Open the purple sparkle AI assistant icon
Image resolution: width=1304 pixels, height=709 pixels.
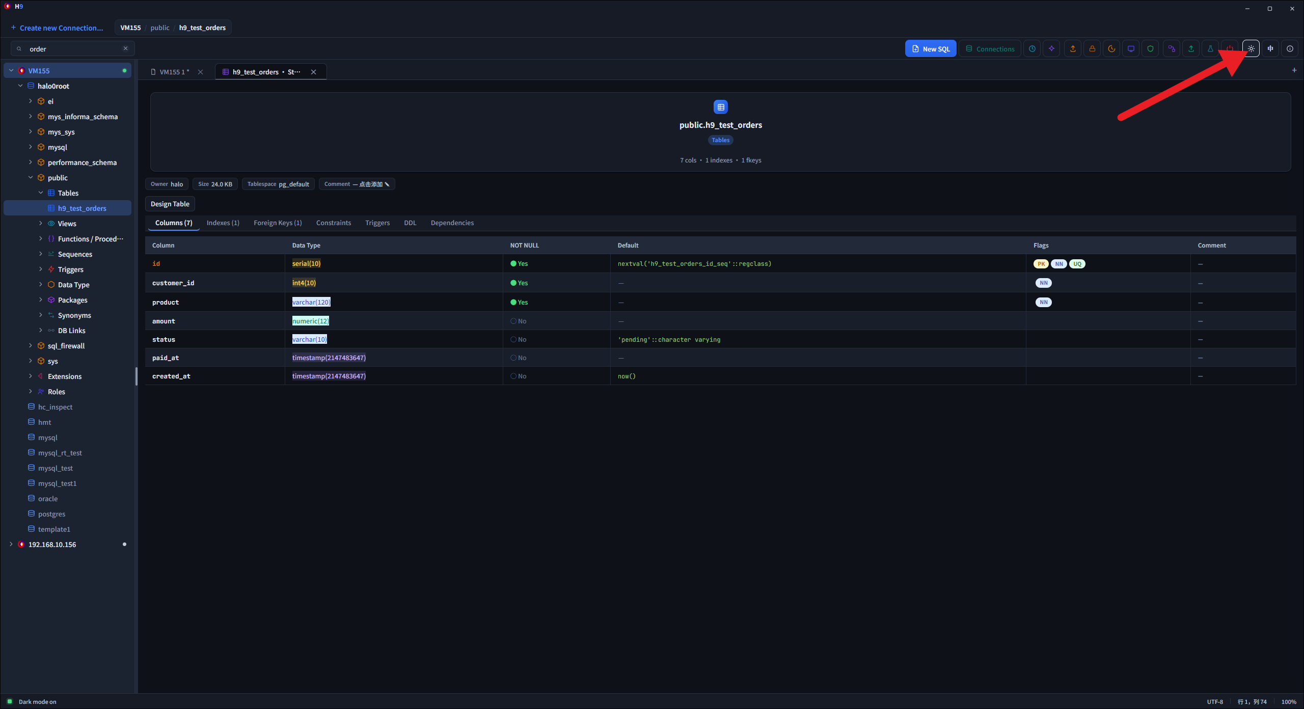[1051, 49]
